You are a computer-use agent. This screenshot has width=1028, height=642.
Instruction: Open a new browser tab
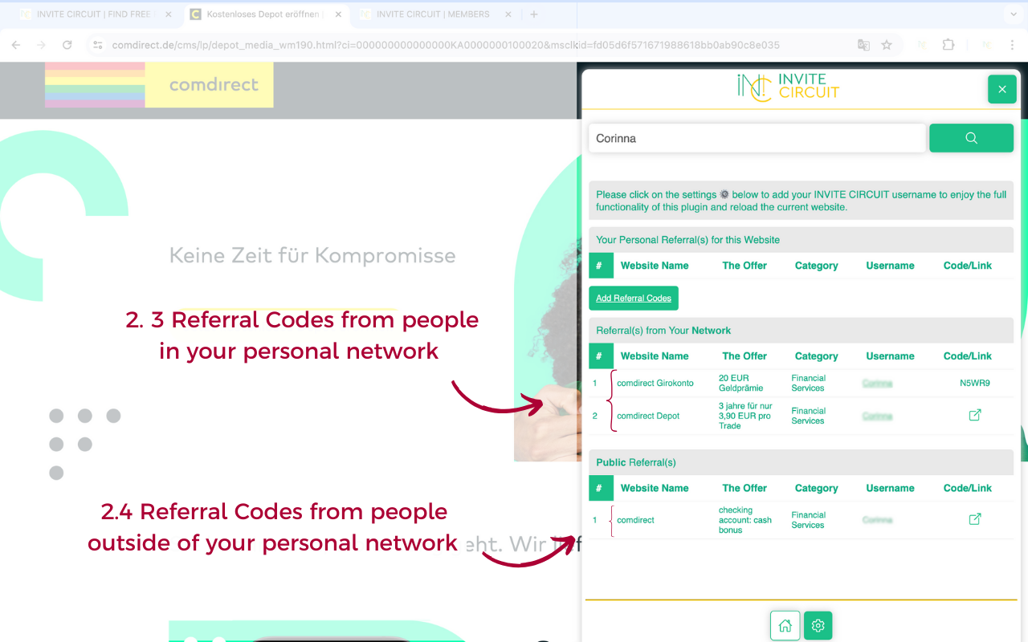534,14
